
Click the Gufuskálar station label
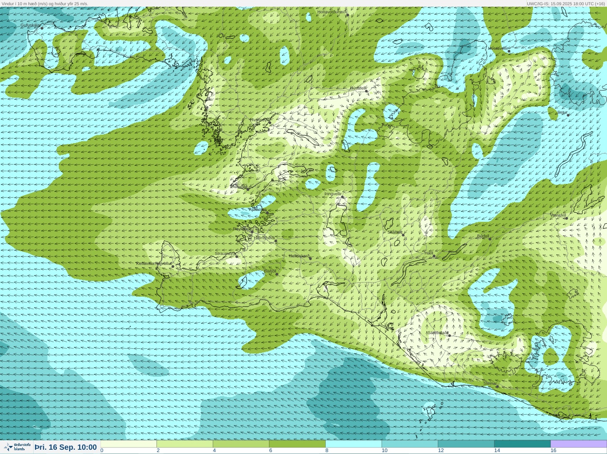point(30,25)
